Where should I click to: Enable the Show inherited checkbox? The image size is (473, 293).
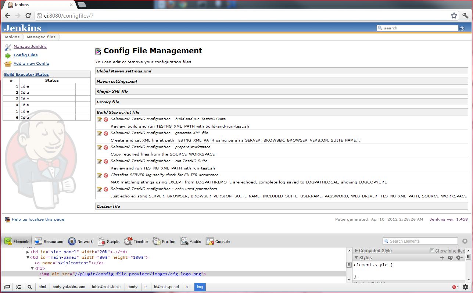432,251
